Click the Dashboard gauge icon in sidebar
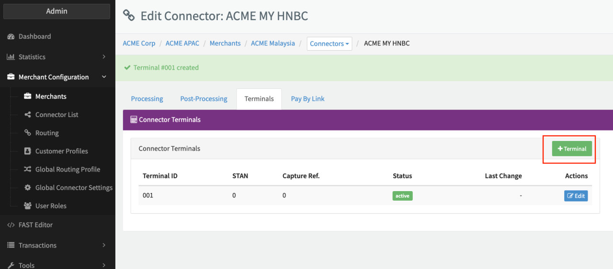Image resolution: width=613 pixels, height=269 pixels. point(11,37)
